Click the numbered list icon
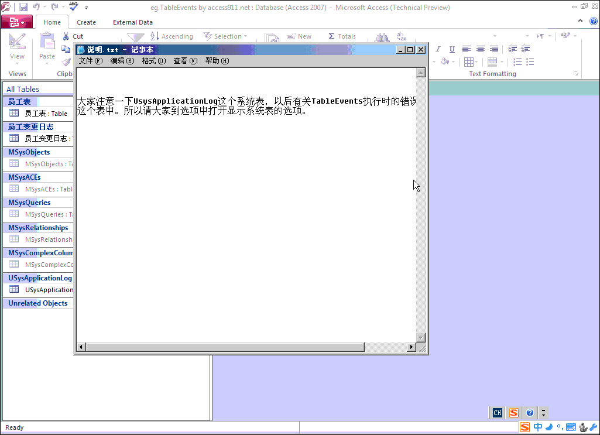 point(517,62)
